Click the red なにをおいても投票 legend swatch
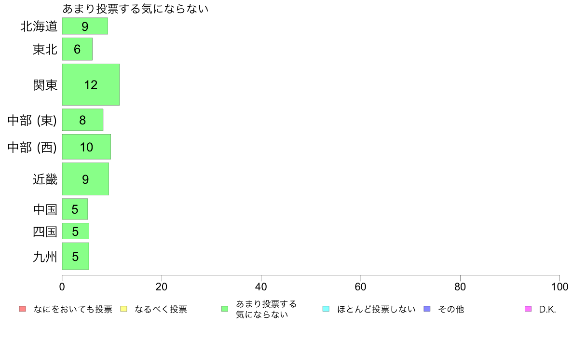This screenshot has height=355, width=573. [23, 309]
